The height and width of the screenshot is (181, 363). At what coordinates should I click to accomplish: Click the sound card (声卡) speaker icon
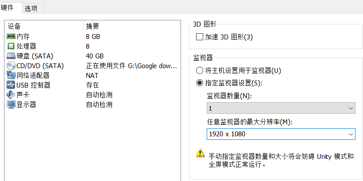(x=11, y=95)
